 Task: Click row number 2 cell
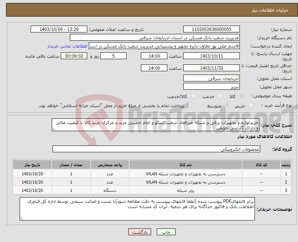[286, 182]
